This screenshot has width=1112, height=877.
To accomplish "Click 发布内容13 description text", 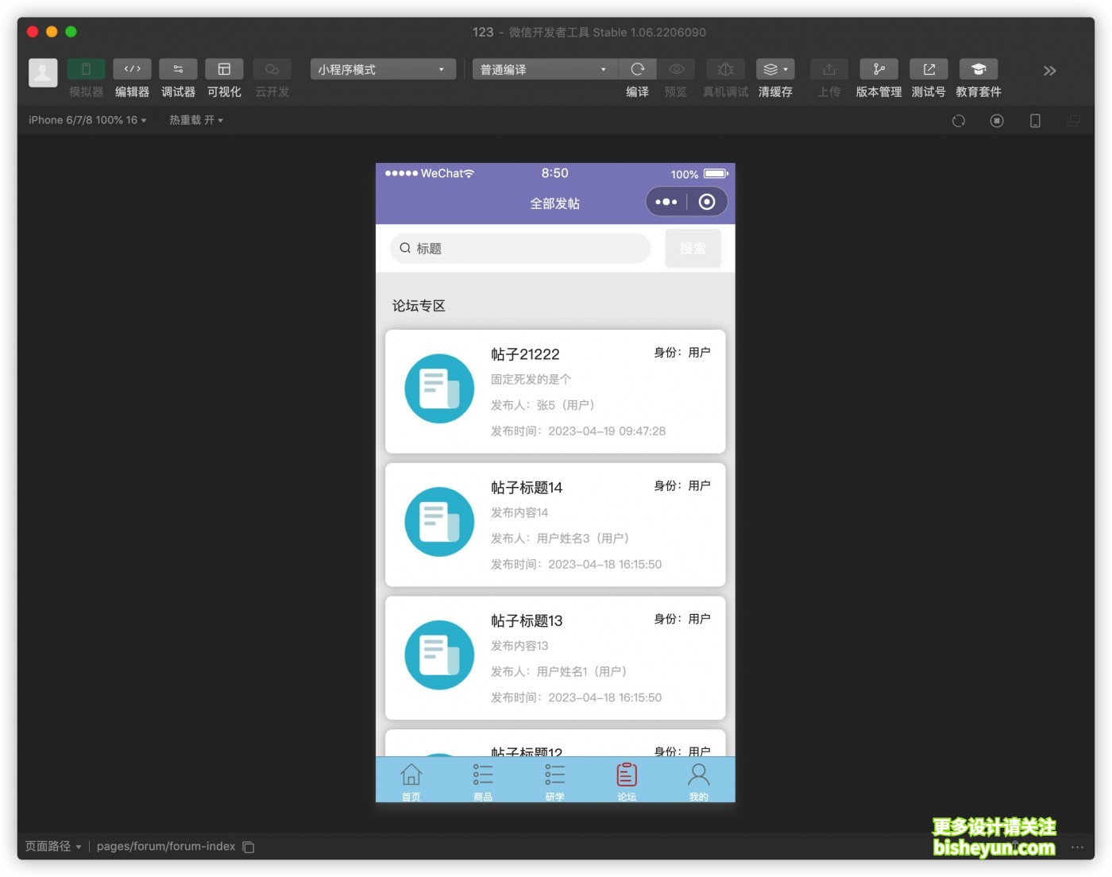I will (519, 646).
